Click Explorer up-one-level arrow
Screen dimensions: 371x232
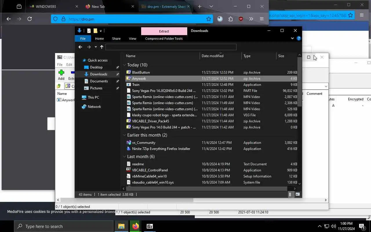(x=102, y=47)
